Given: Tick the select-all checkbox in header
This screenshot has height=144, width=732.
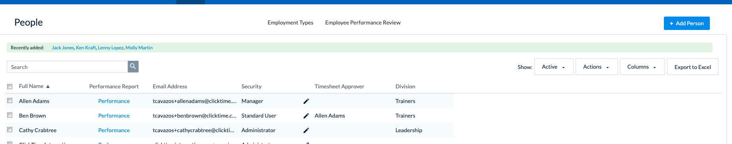Looking at the screenshot, I should click(10, 86).
